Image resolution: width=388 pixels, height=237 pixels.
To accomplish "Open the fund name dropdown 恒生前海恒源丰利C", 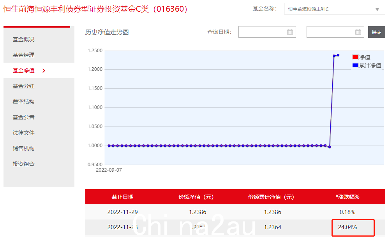I will click(334, 9).
